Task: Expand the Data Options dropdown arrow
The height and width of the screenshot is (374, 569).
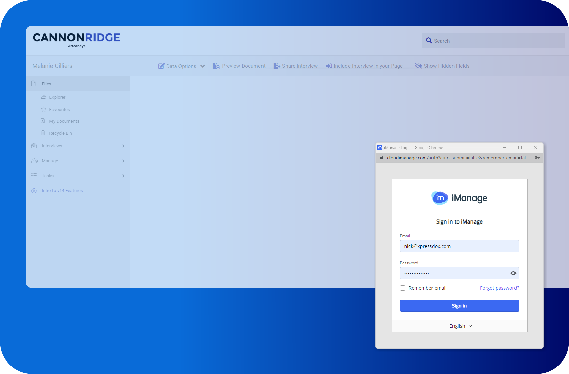Action: pyautogui.click(x=203, y=66)
